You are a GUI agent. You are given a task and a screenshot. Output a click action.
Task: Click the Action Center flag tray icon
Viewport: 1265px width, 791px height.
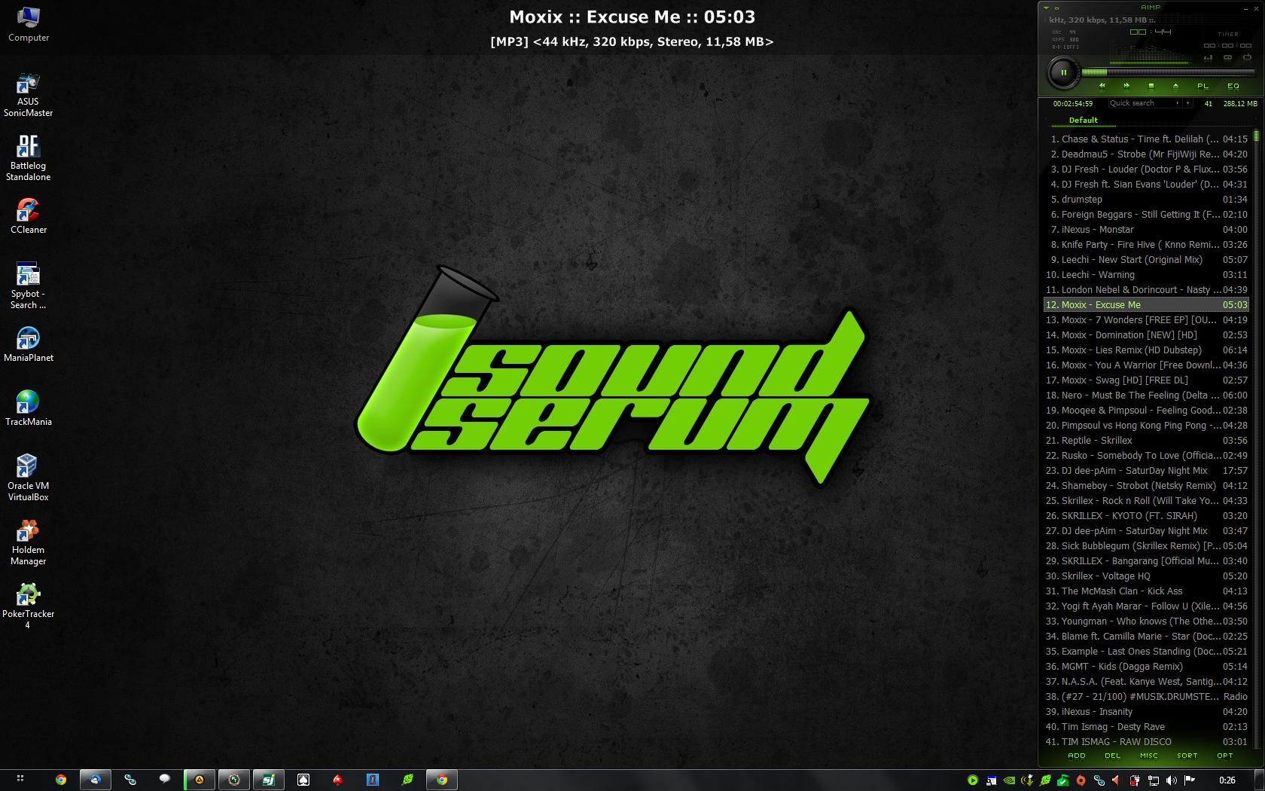[x=1190, y=780]
